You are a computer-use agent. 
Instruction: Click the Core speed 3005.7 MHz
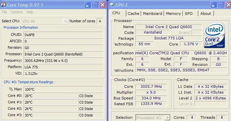[151, 86]
